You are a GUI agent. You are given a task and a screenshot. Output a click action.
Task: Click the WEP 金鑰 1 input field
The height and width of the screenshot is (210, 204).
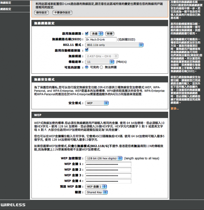pos(108,164)
